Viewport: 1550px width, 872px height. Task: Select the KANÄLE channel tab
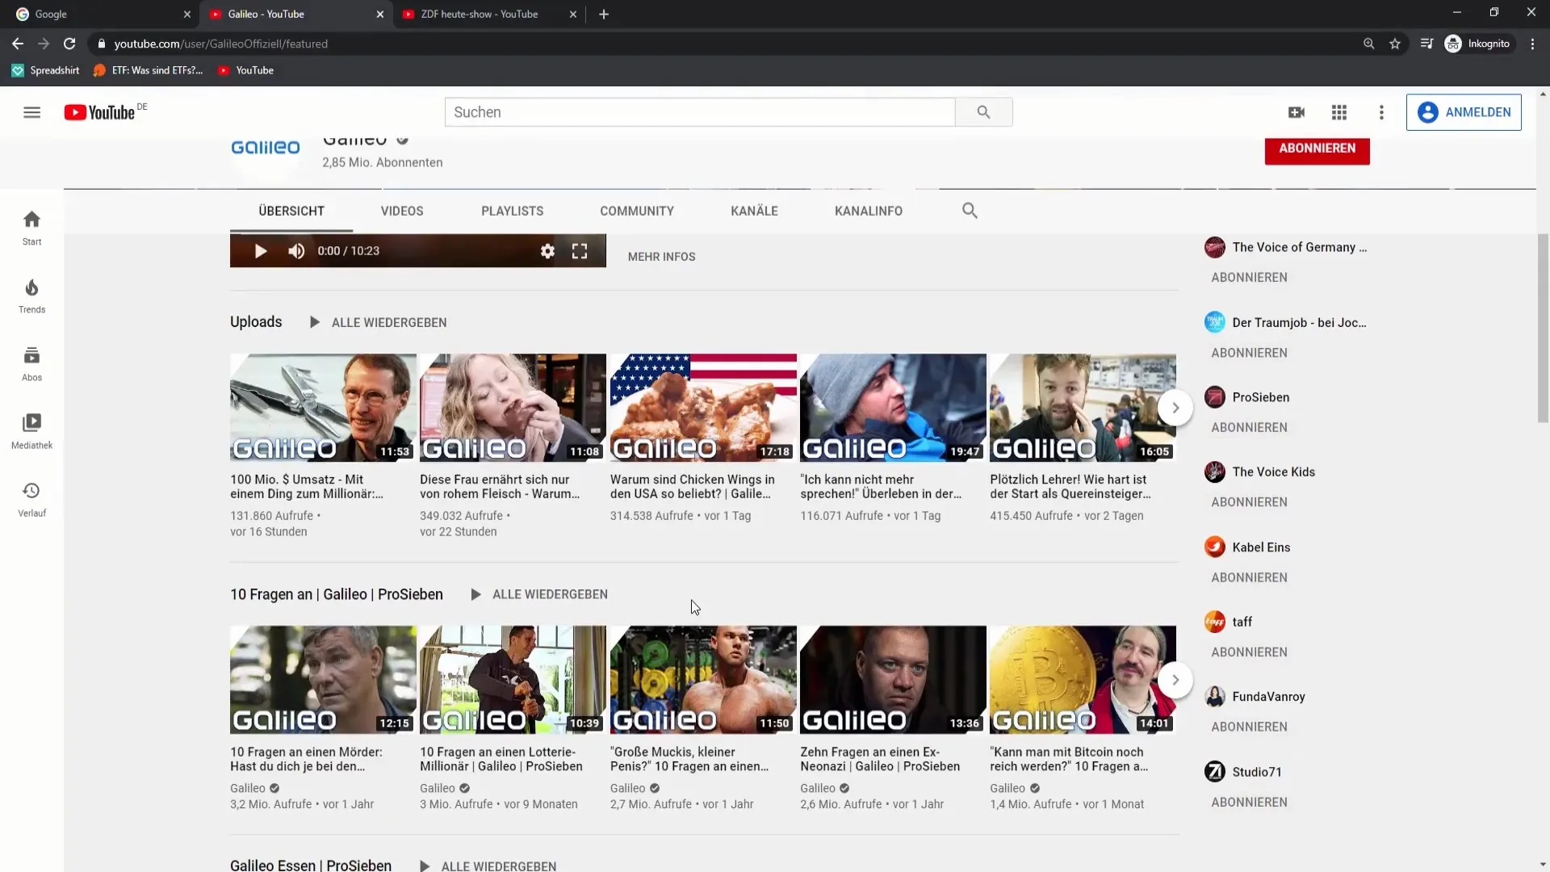coord(754,211)
